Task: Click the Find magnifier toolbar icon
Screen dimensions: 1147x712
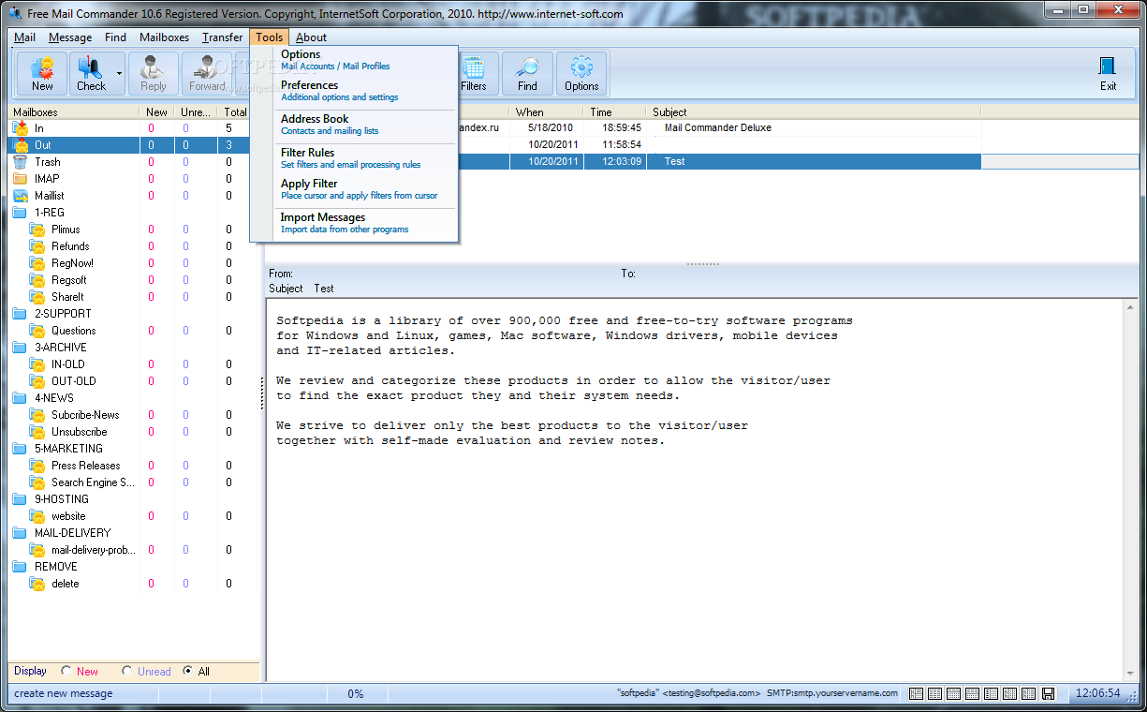Action: pos(527,73)
